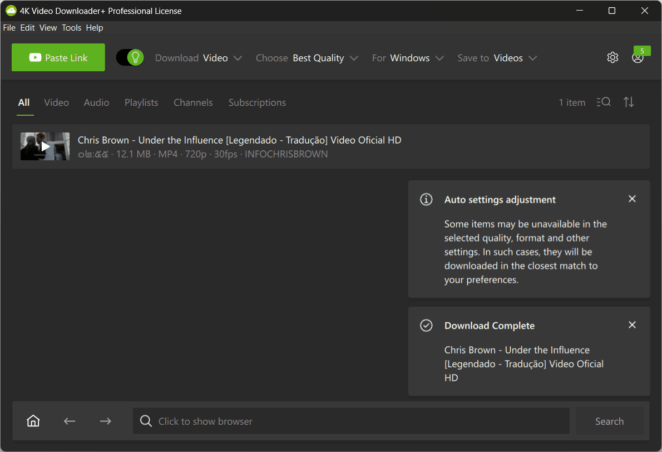
Task: Open the For Windows dropdown
Action: click(x=408, y=58)
